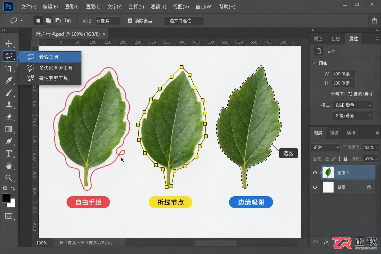This screenshot has height=254, width=381.
Task: Open the 8 位/通道 bit depth dropdown
Action: click(x=353, y=116)
